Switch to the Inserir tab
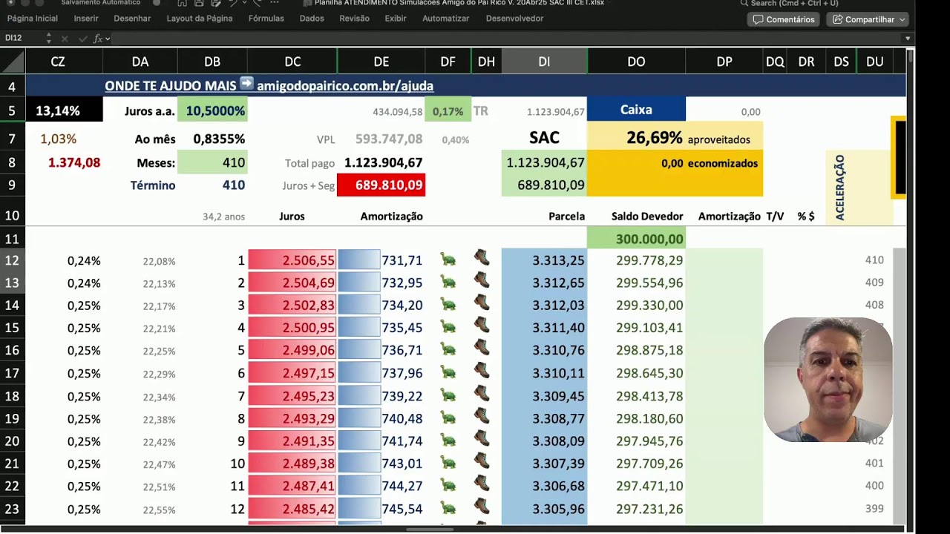The width and height of the screenshot is (950, 534). click(86, 19)
